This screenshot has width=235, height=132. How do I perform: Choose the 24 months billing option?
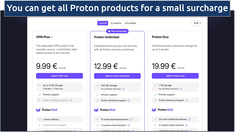point(130,23)
